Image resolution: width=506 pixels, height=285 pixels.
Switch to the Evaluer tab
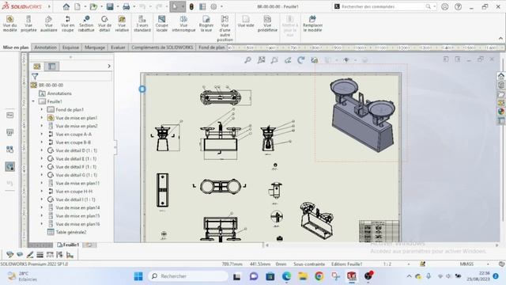[x=118, y=47]
